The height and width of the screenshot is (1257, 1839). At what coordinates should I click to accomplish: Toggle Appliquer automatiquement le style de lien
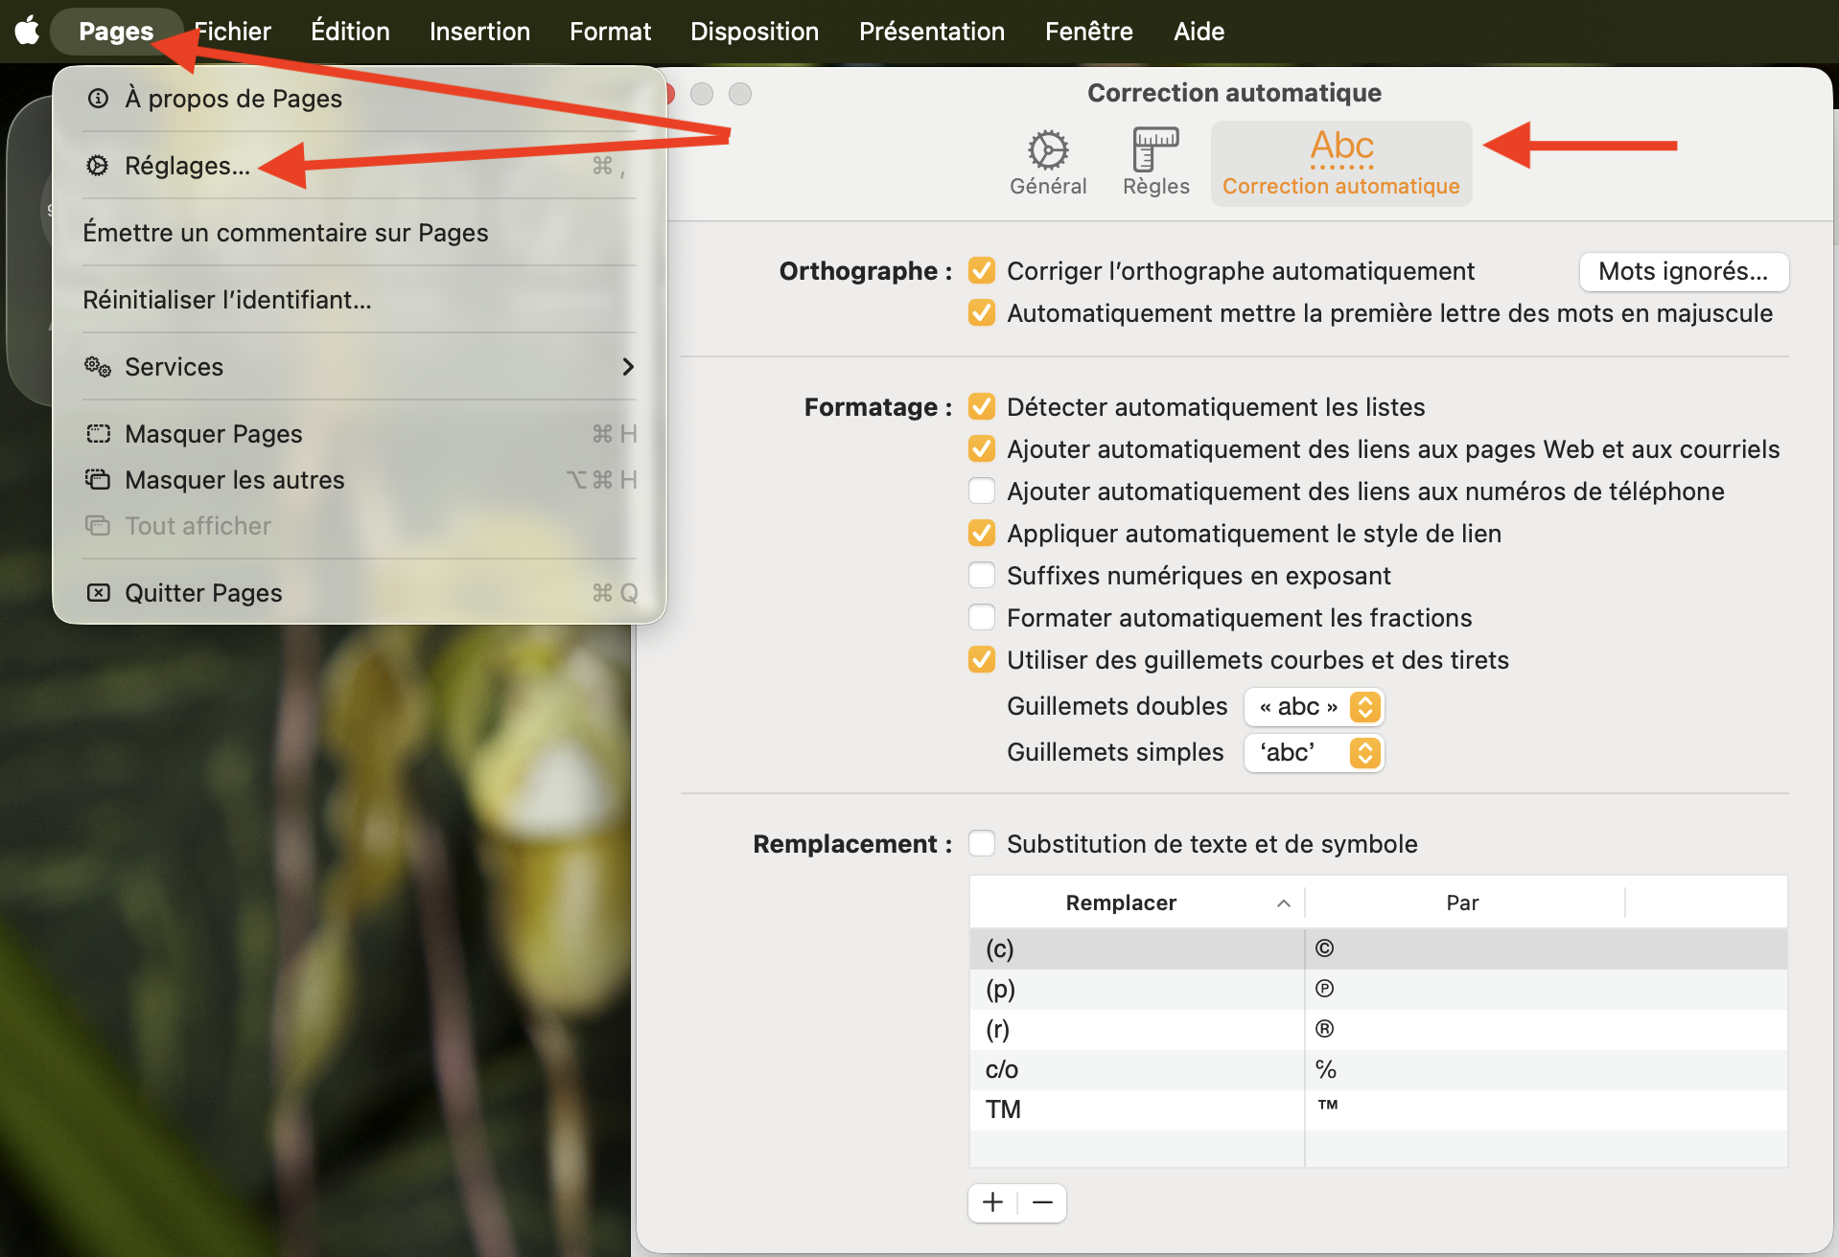tap(981, 534)
